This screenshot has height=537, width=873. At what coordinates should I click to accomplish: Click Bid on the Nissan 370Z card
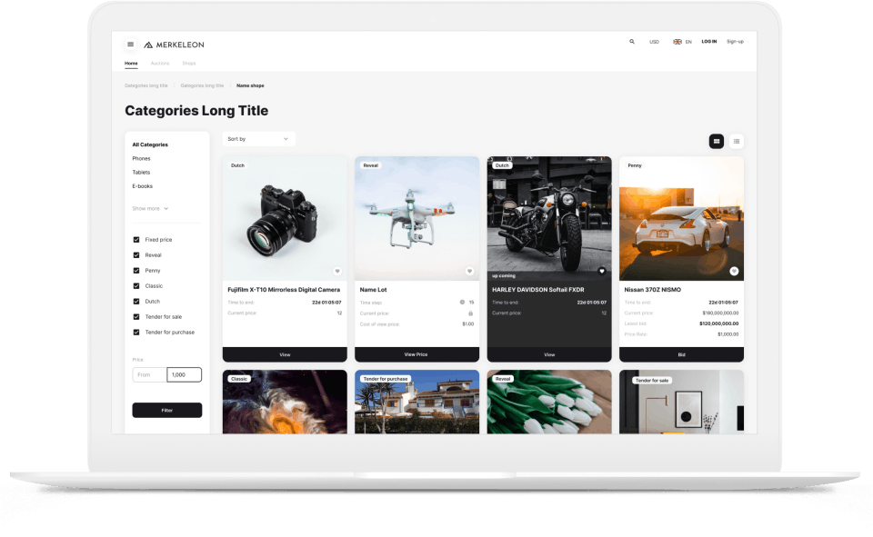pyautogui.click(x=681, y=354)
